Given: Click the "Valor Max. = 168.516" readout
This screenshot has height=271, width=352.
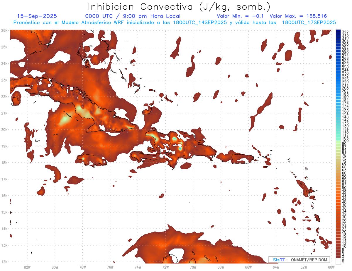Looking at the screenshot, I should (298, 16).
